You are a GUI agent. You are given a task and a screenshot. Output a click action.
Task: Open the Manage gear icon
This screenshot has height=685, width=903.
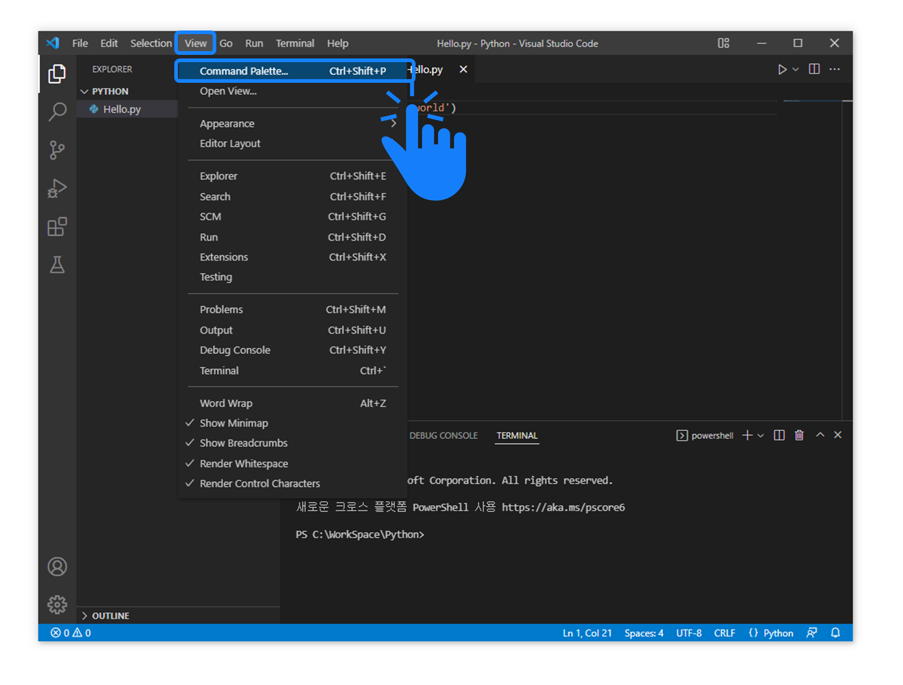(57, 605)
